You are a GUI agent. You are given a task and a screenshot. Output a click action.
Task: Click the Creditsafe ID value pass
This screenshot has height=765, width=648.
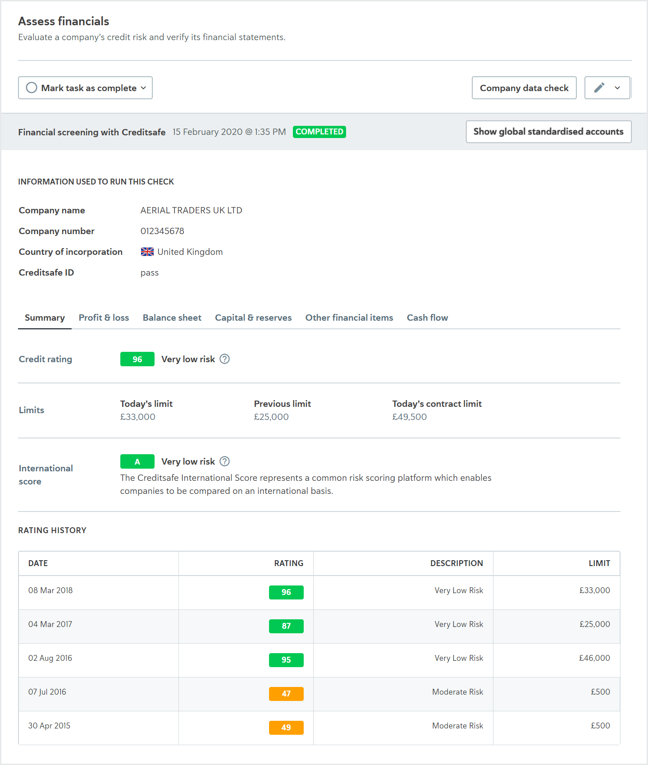pos(150,273)
